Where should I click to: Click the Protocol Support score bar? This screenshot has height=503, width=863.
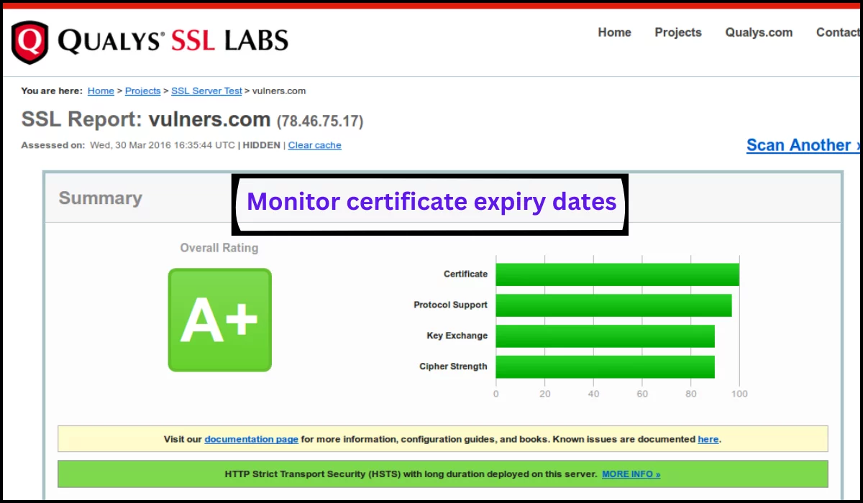tap(613, 305)
